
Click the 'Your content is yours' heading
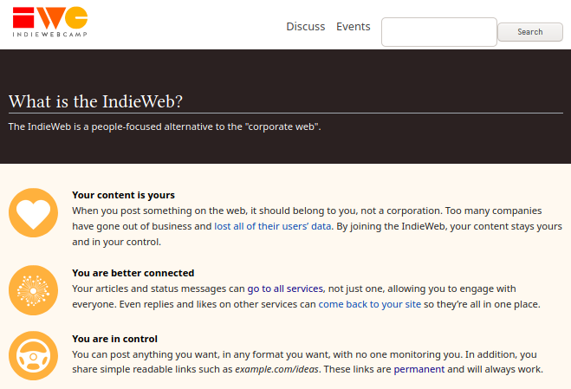[x=123, y=195]
